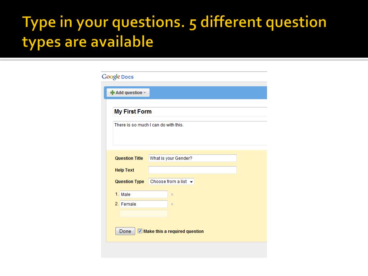368x276 pixels.
Task: Click the form description text area
Action: (x=190, y=133)
